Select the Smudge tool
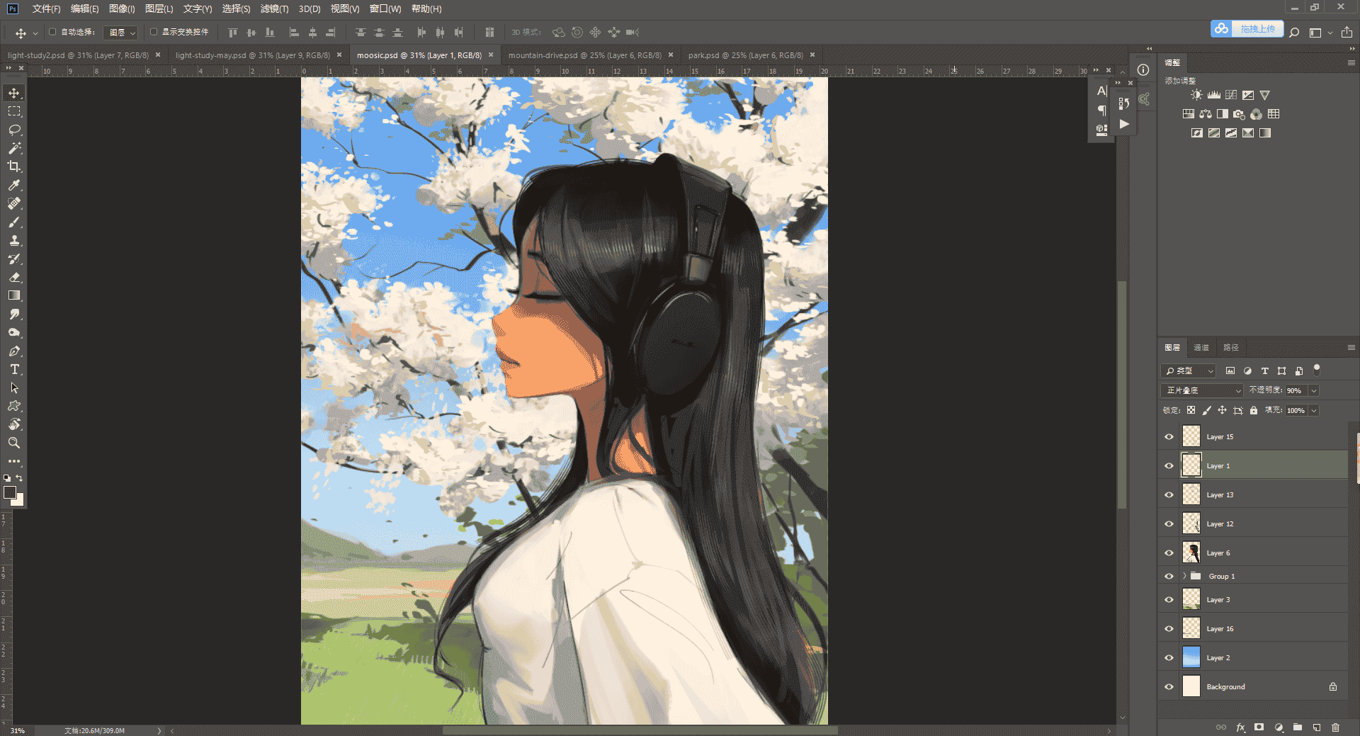 [x=14, y=314]
